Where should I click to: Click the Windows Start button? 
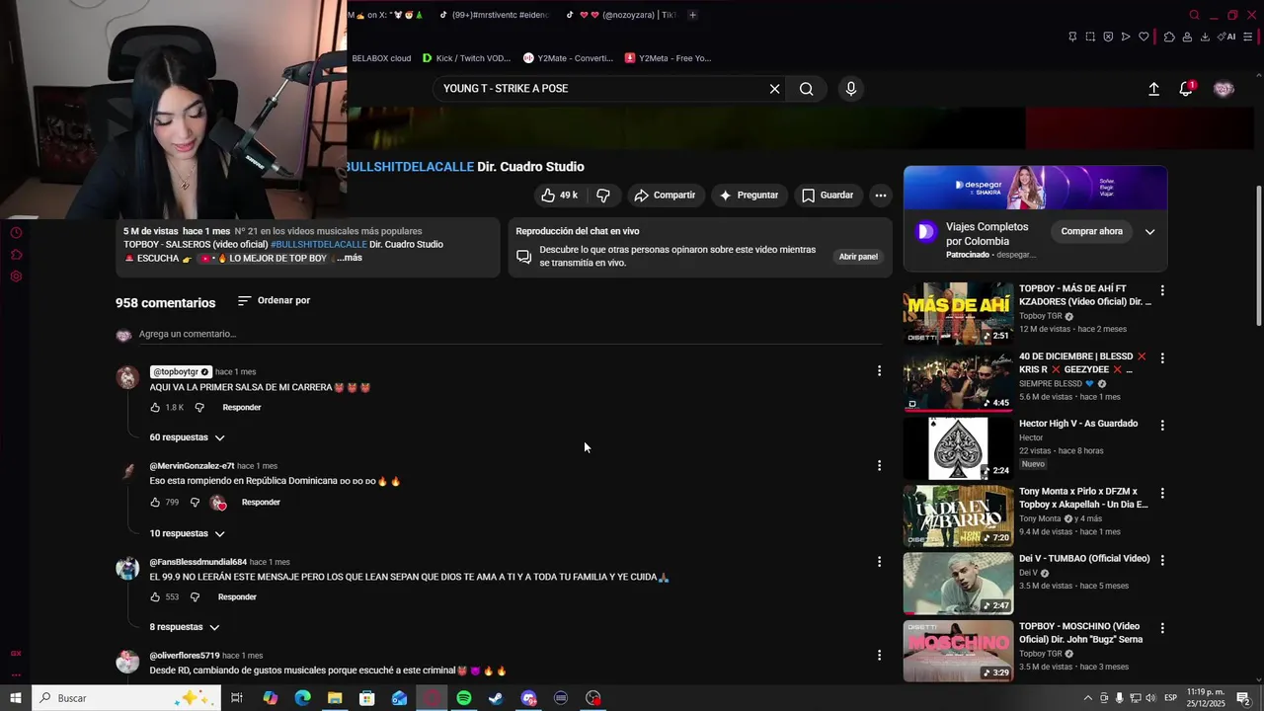[x=16, y=698]
